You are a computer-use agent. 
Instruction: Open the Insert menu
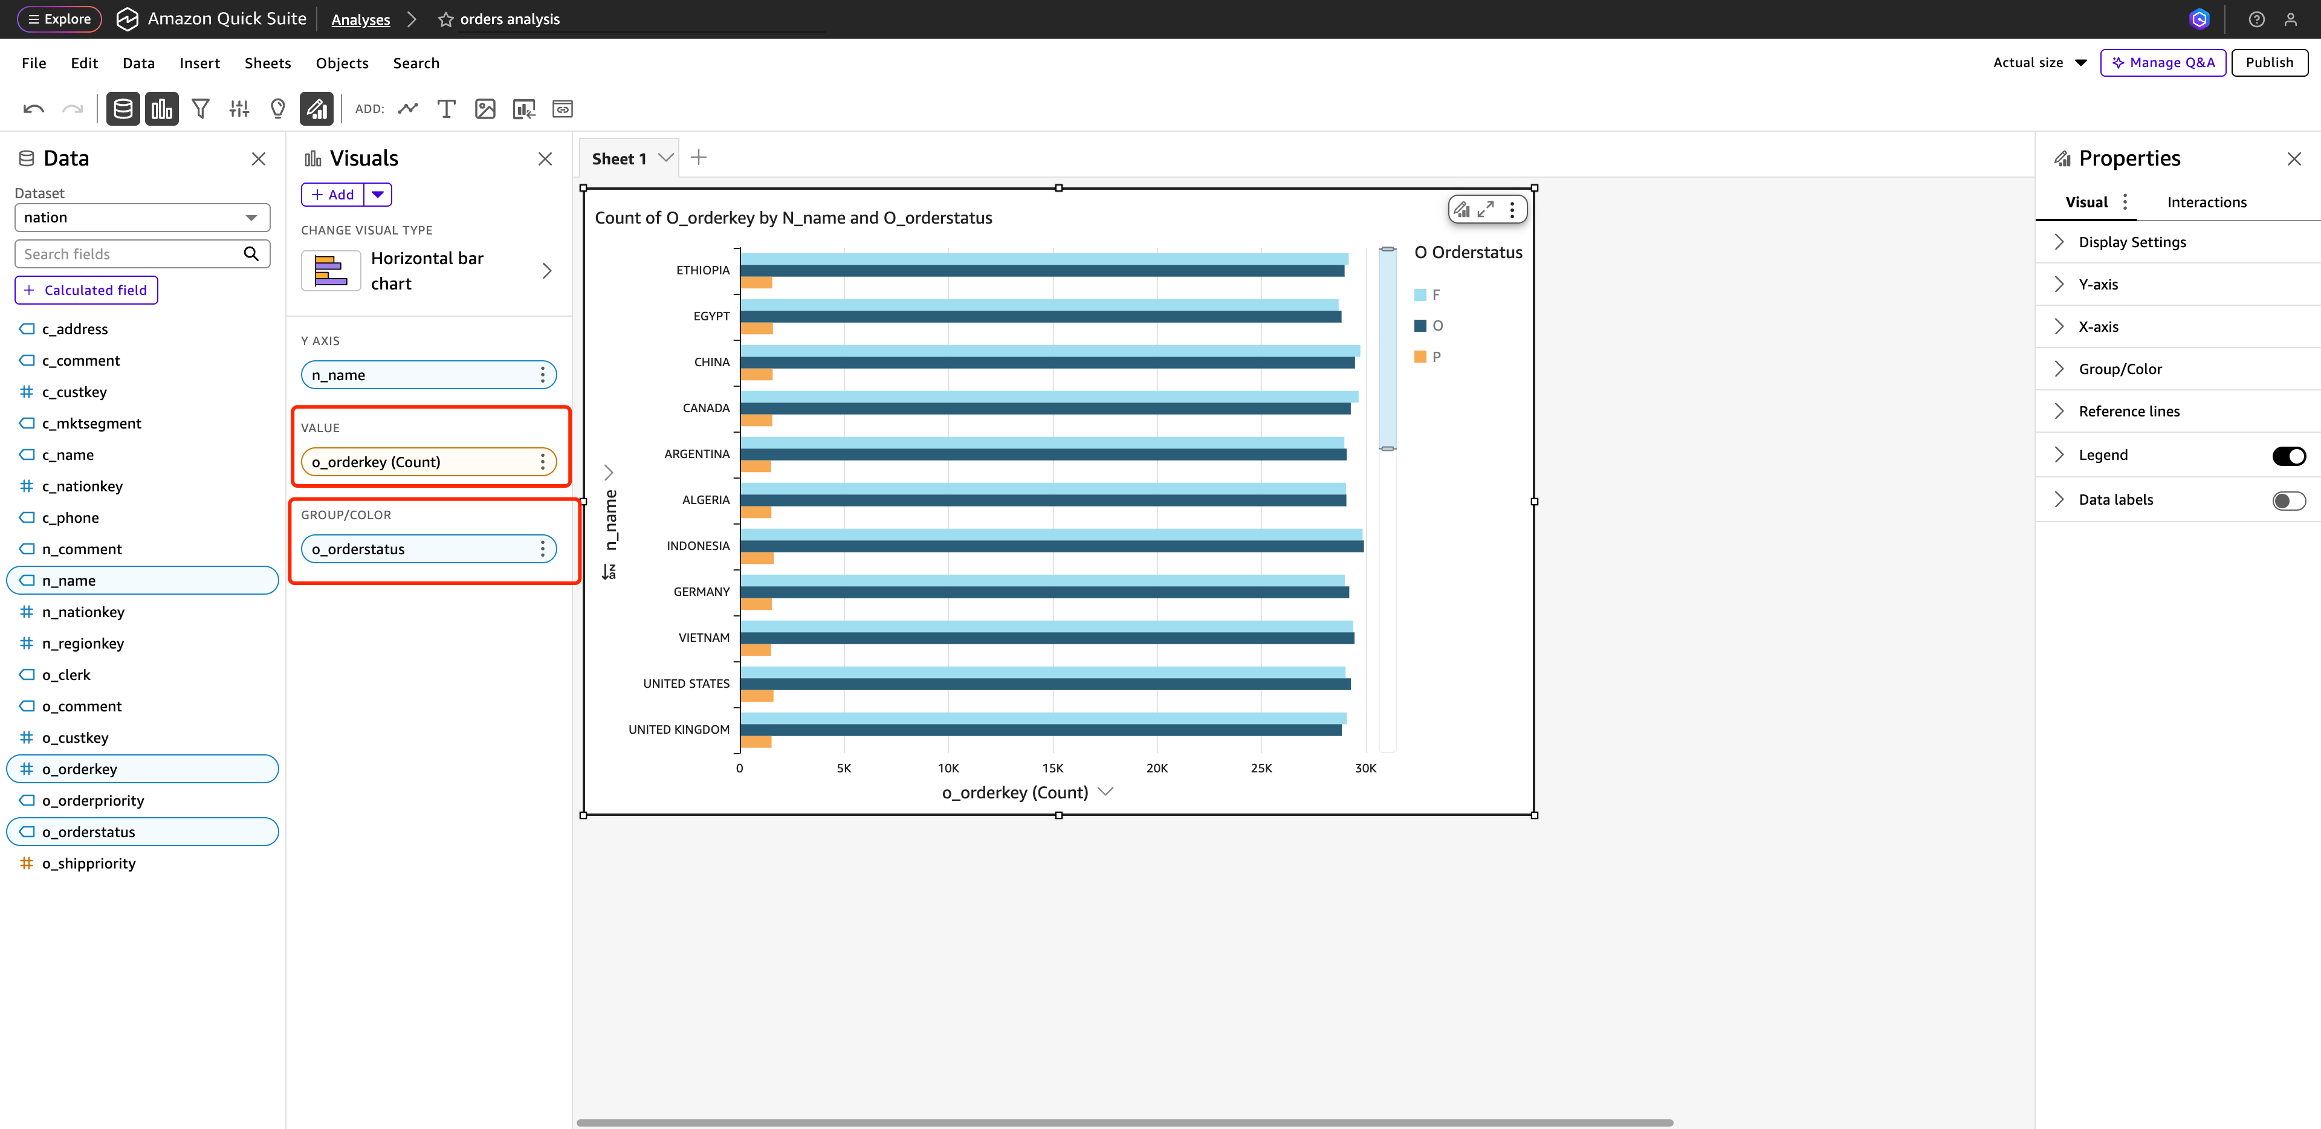[x=199, y=63]
